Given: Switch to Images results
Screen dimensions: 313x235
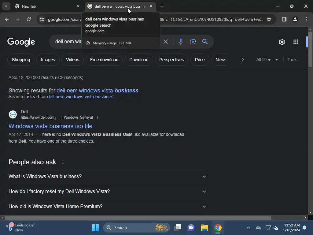Looking at the screenshot, I should click(x=48, y=60).
